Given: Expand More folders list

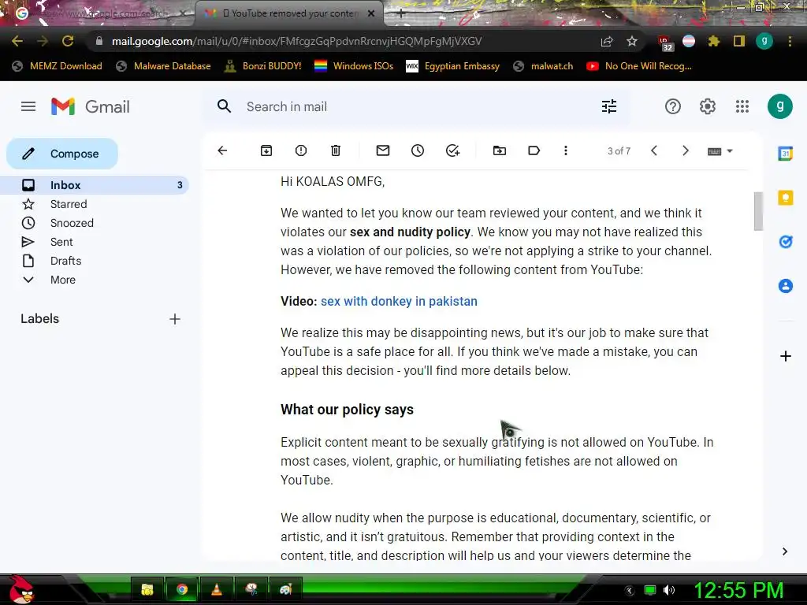Looking at the screenshot, I should tap(62, 280).
